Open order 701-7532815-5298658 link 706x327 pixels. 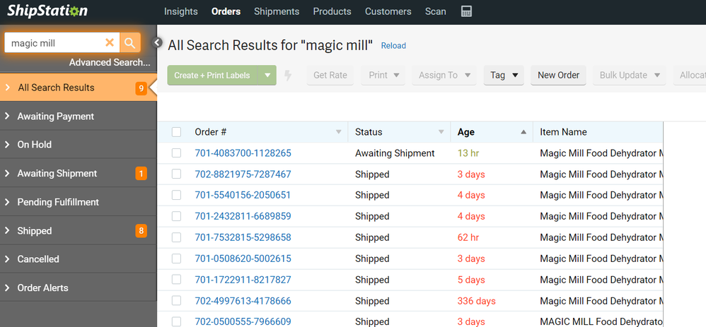click(243, 237)
